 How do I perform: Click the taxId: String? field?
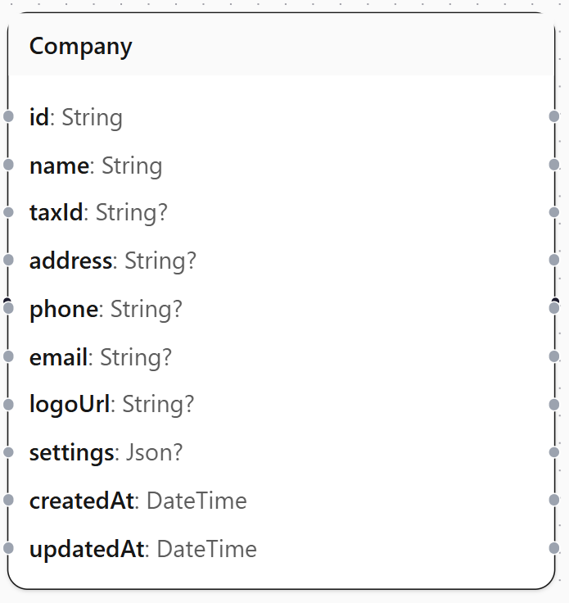(x=282, y=213)
